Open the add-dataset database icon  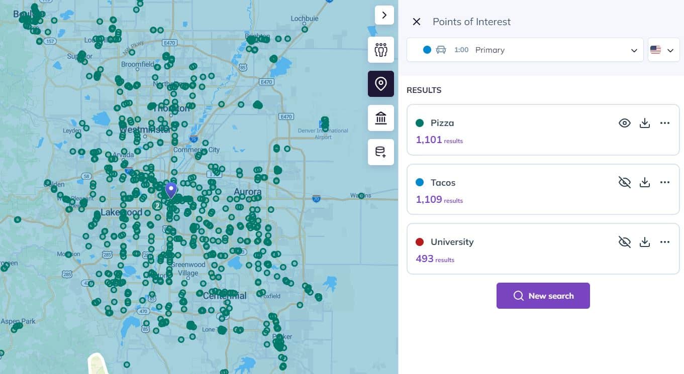[x=380, y=152]
